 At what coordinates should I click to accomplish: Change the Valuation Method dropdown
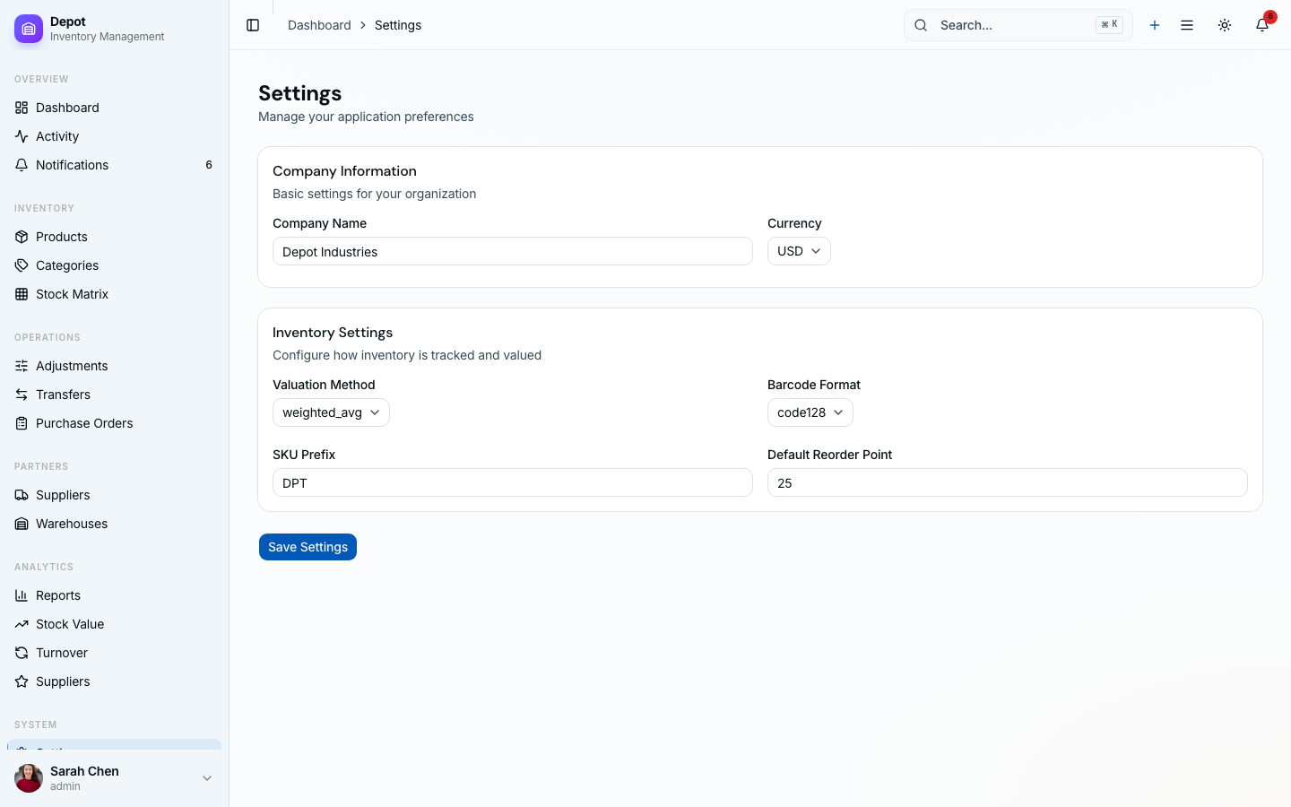(x=331, y=412)
